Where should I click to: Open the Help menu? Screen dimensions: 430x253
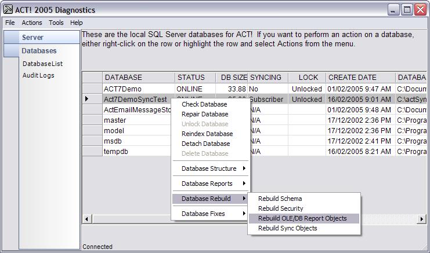point(76,23)
